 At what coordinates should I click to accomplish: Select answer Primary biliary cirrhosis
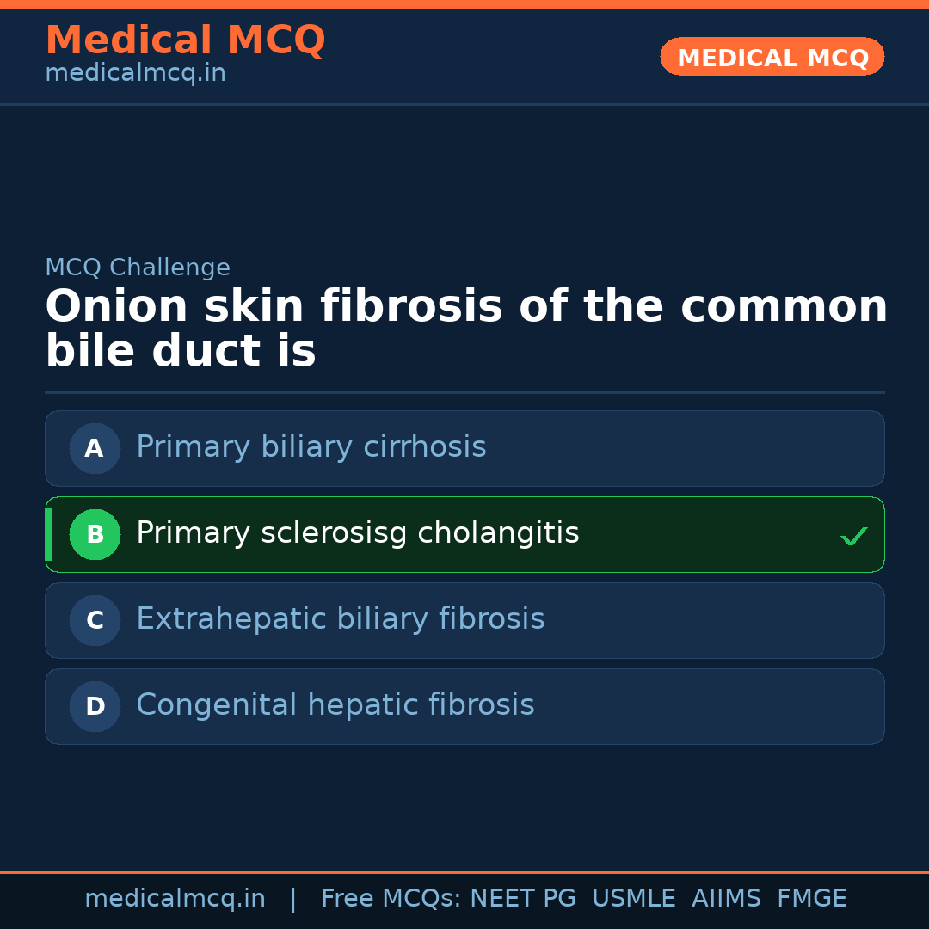point(311,447)
